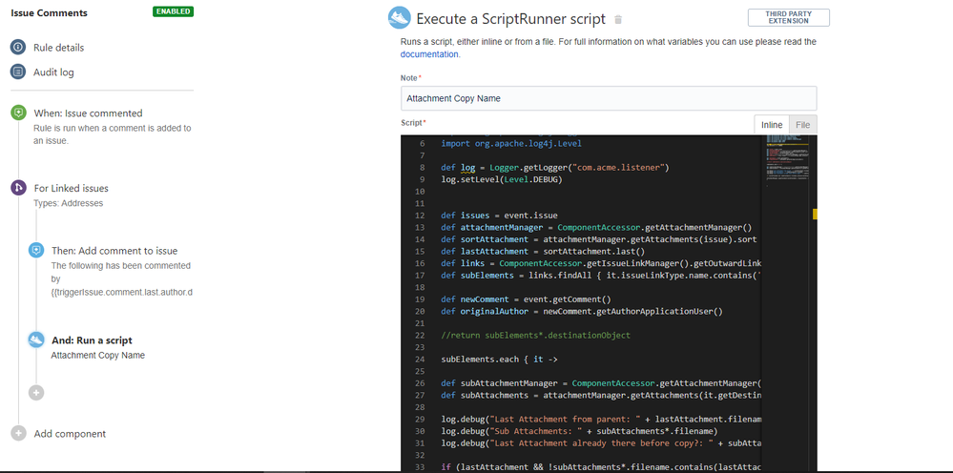Click line number 33 in editor gutter
The image size is (953, 473).
point(420,467)
